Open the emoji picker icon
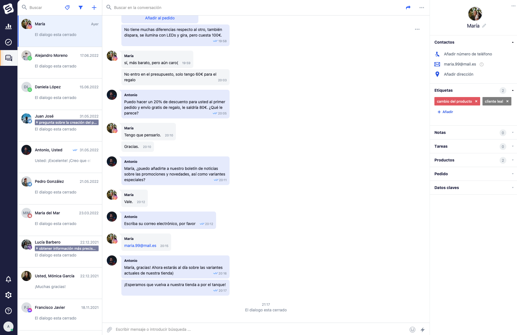Image resolution: width=517 pixels, height=335 pixels. tap(412, 330)
